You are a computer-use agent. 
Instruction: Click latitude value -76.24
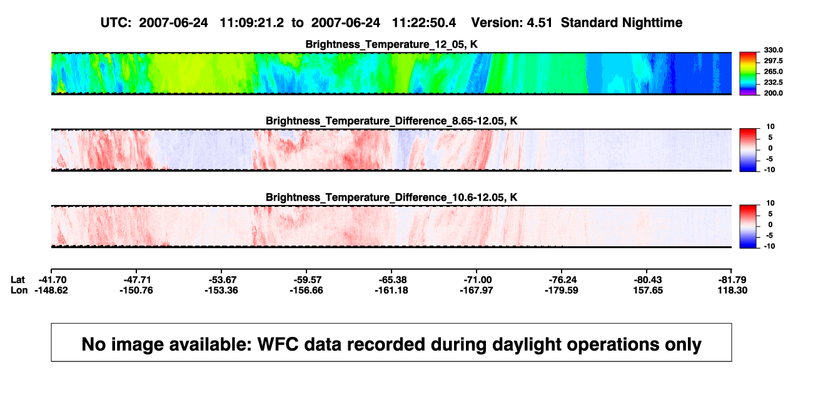[x=561, y=279]
